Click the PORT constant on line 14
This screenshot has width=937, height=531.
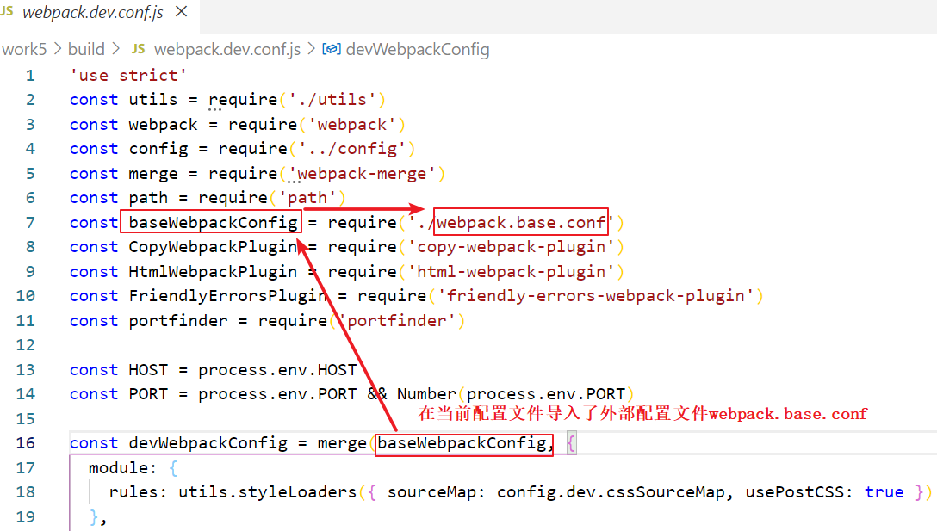148,394
